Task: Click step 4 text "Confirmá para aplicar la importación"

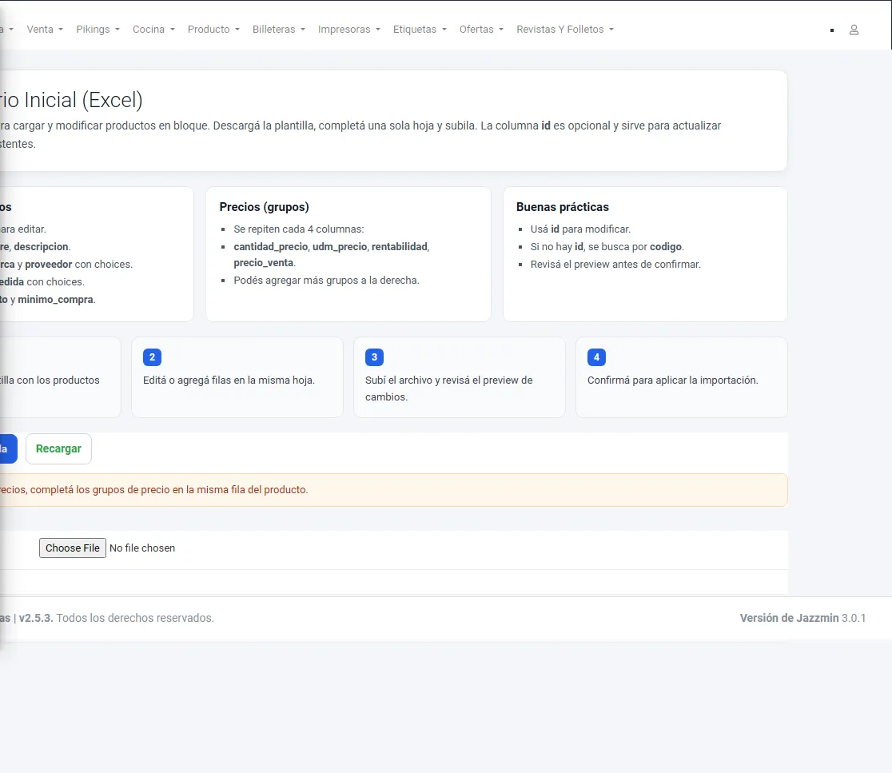Action: click(672, 380)
